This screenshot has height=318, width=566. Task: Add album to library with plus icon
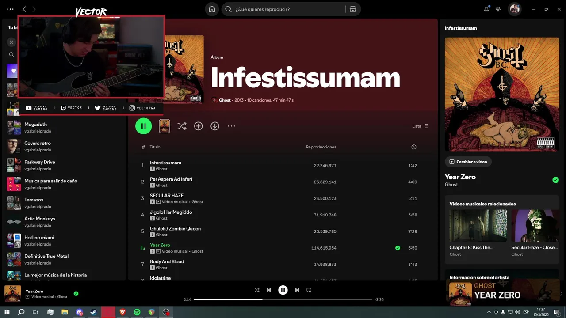tap(198, 126)
